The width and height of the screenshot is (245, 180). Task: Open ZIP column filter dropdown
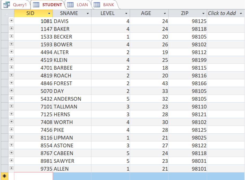[x=203, y=13]
